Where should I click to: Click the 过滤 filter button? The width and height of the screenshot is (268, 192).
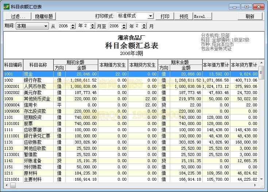click(18, 16)
